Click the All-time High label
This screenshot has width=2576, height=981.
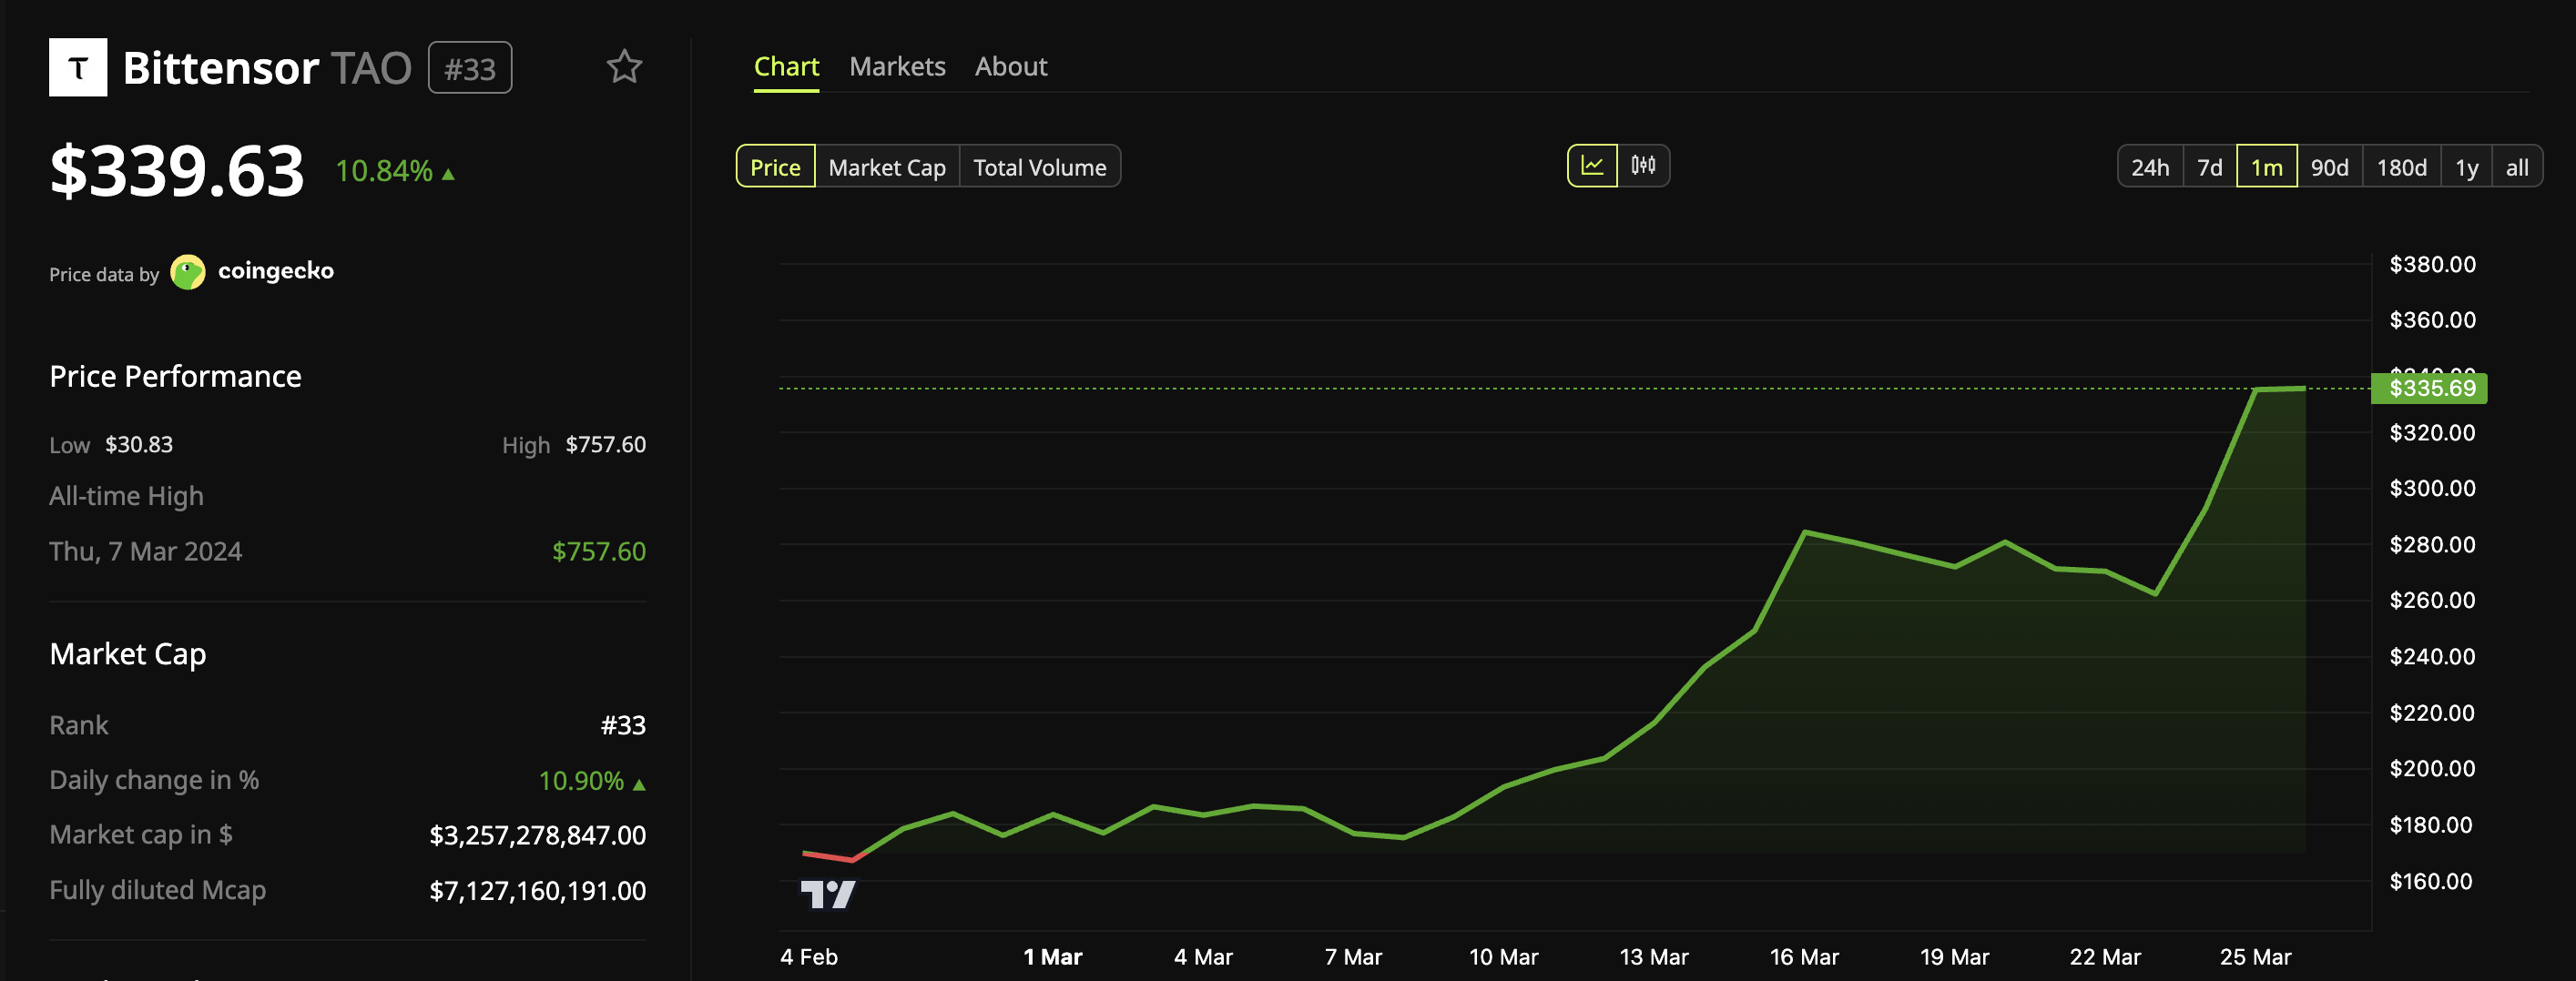click(126, 497)
